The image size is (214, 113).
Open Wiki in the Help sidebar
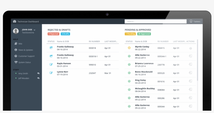coord(20,44)
